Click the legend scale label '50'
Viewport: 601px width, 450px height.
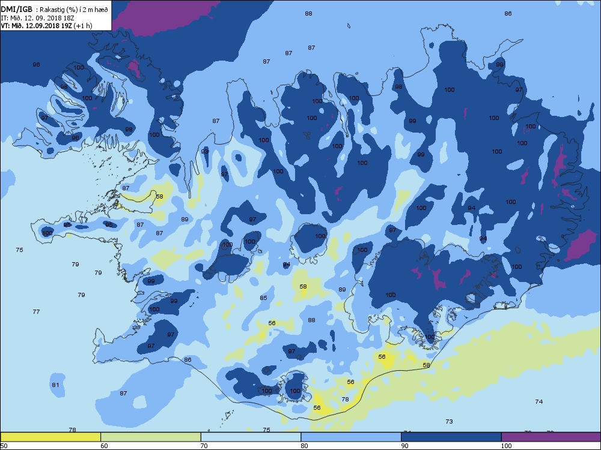4,446
